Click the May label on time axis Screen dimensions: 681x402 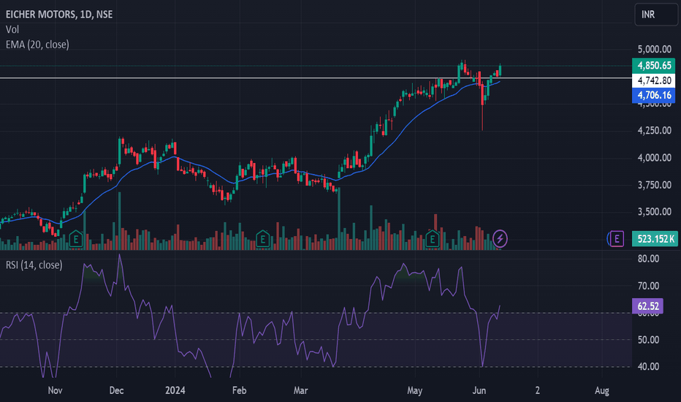point(415,390)
